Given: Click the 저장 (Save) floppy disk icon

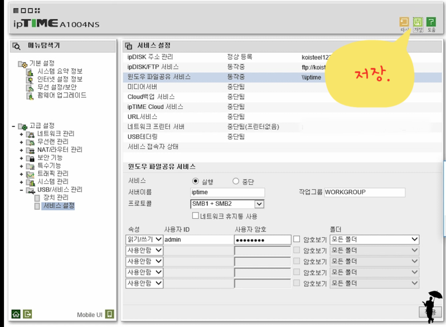Looking at the screenshot, I should [418, 22].
